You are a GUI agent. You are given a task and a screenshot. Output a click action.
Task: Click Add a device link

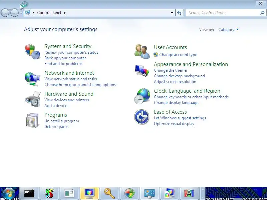(56, 106)
